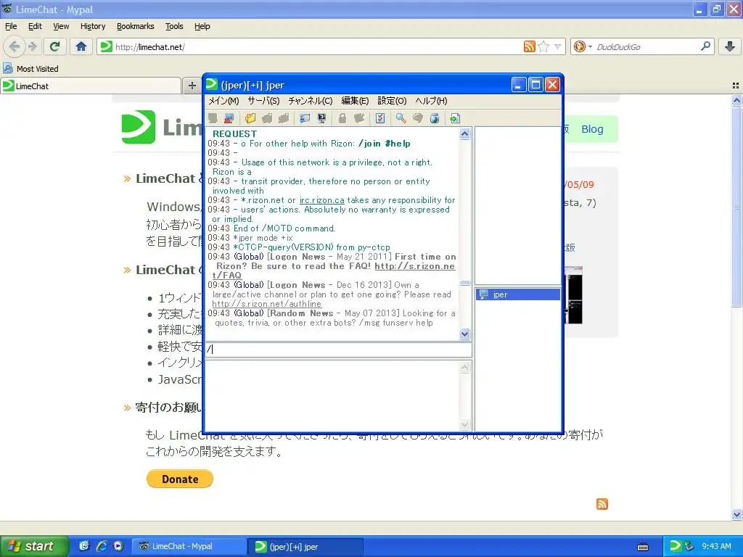
Task: Switch to the (jper)[+i] jper taskbar button
Action: point(305,546)
